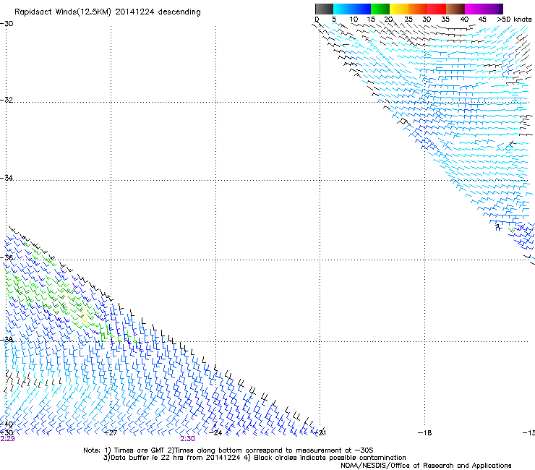The height and width of the screenshot is (470, 535).
Task: Click the latitude label '-30' at top left
Action: [7, 24]
